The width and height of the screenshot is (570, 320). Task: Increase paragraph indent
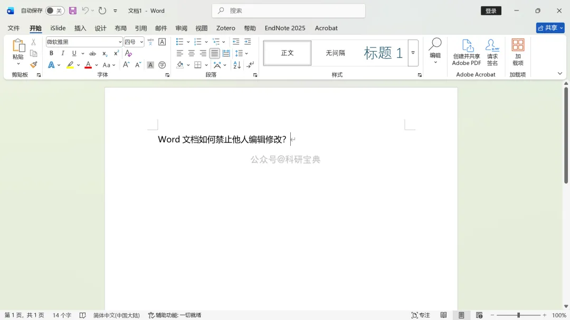click(248, 42)
